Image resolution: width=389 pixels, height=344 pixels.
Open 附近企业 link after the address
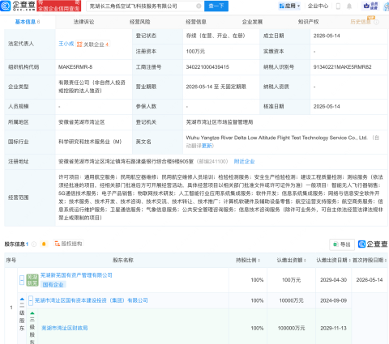pos(244,161)
